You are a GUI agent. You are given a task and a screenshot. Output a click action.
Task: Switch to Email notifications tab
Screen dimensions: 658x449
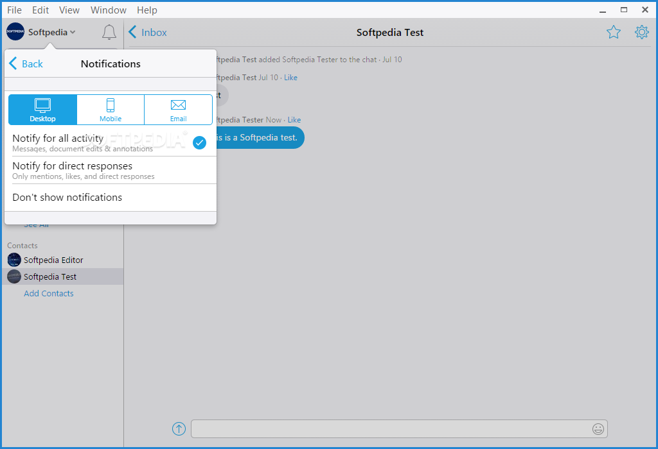pos(179,110)
